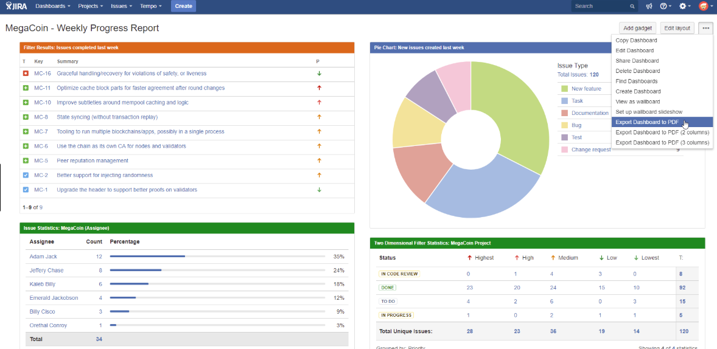Click the blue Task legend swatch
Screen dimensions: 717x349
click(564, 100)
